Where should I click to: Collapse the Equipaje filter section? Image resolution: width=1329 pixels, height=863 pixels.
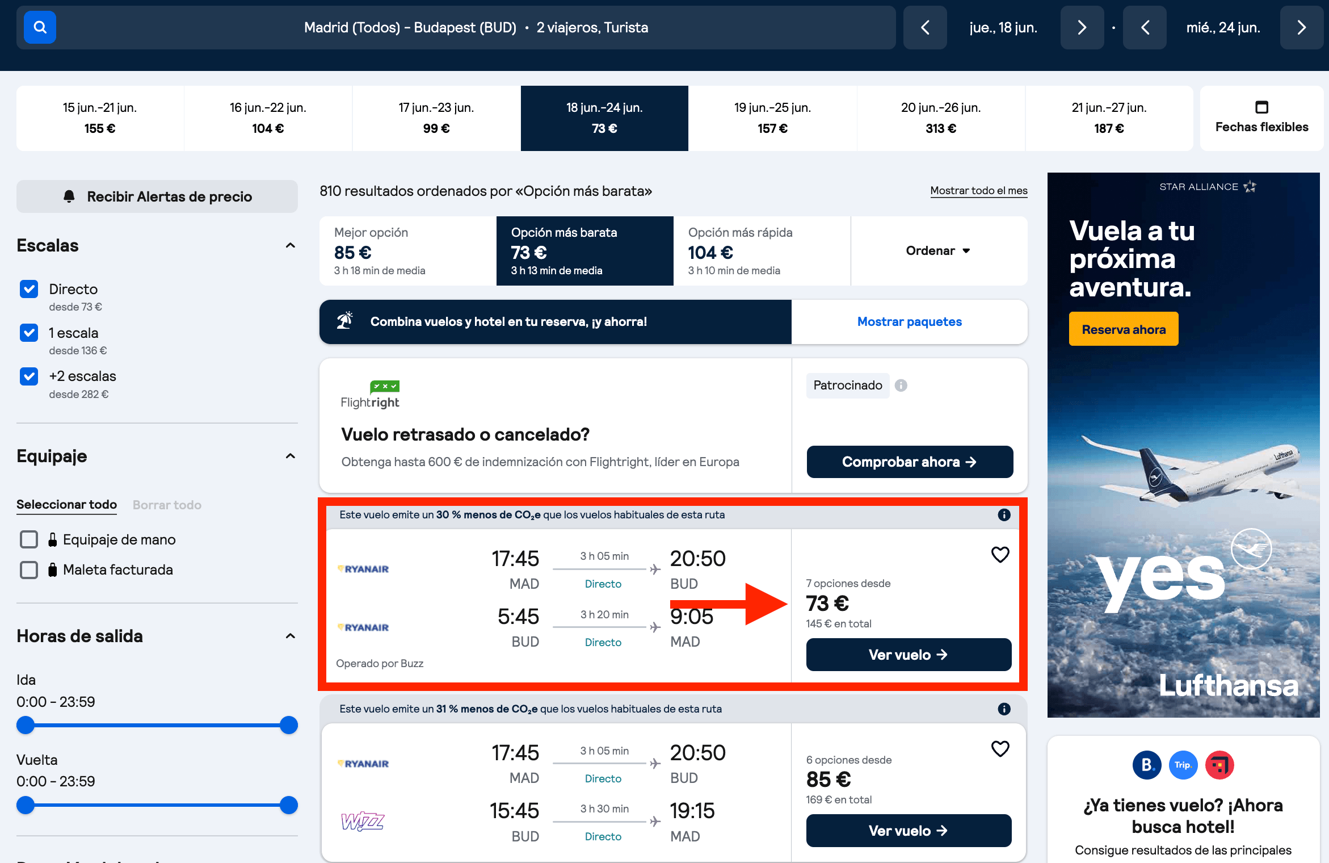(290, 456)
